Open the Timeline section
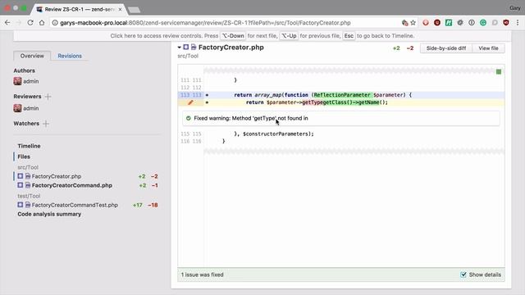 (x=29, y=146)
